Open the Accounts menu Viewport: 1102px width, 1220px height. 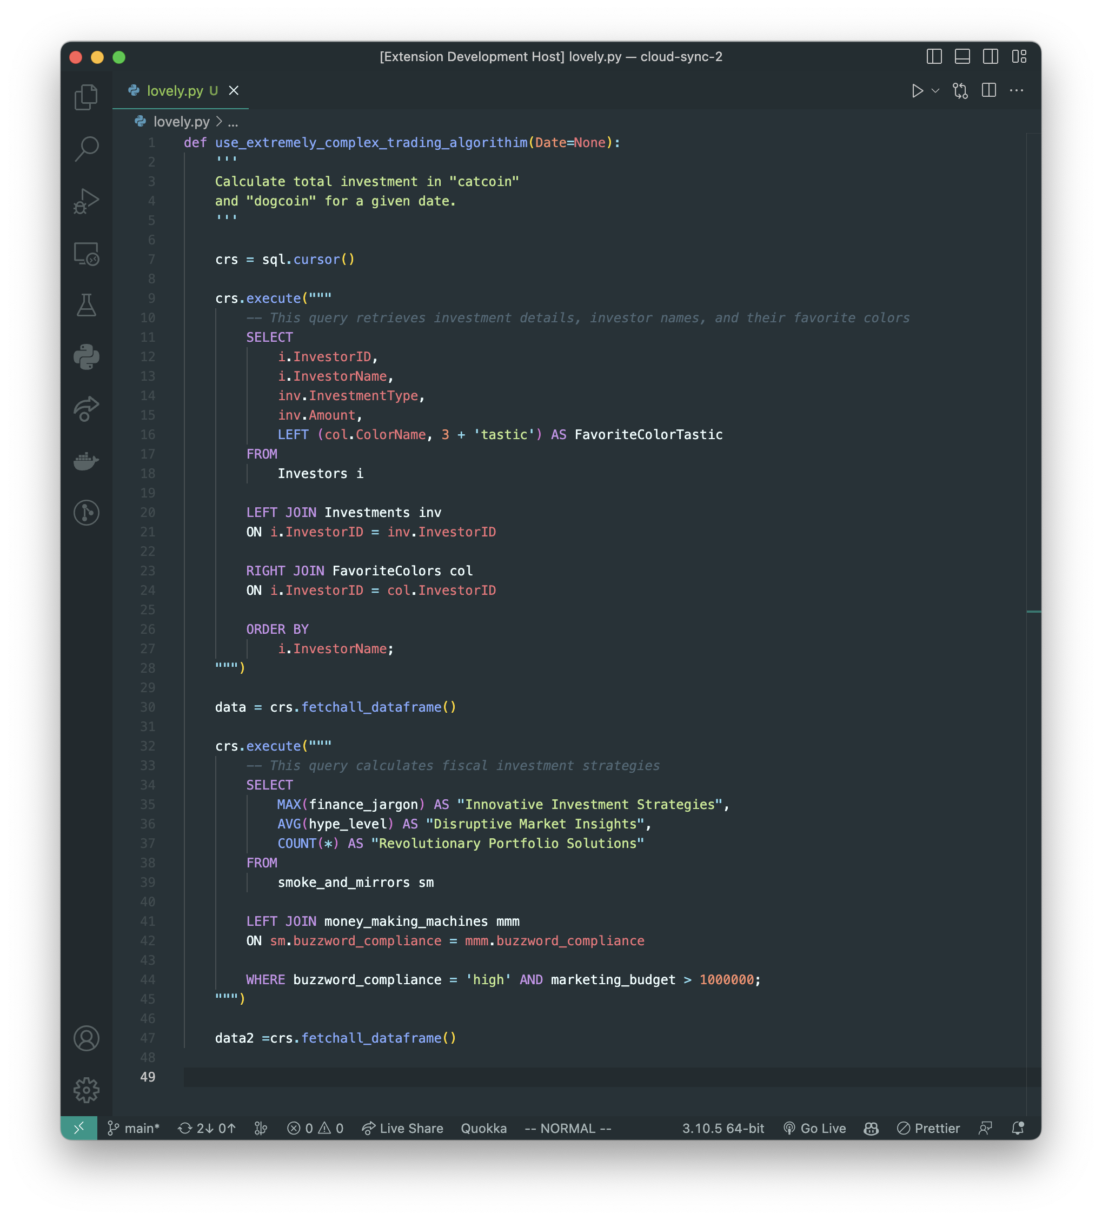86,1038
